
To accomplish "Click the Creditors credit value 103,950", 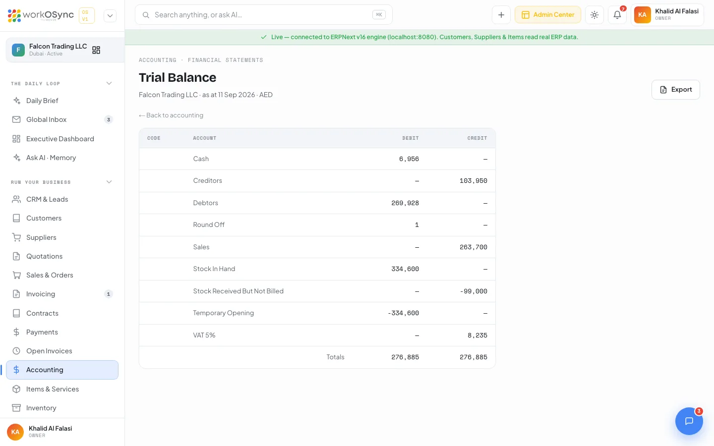I will tap(474, 181).
